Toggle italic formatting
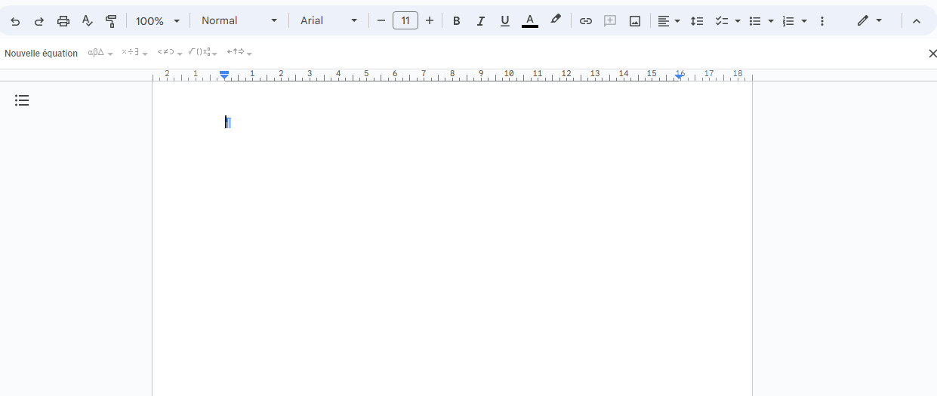The width and height of the screenshot is (937, 396). [x=480, y=21]
